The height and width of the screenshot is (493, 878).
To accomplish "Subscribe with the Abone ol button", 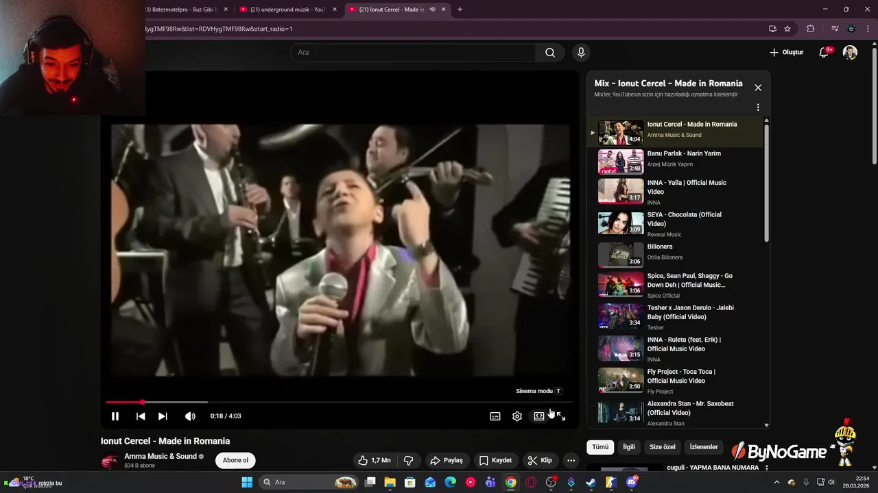I will pos(235,460).
